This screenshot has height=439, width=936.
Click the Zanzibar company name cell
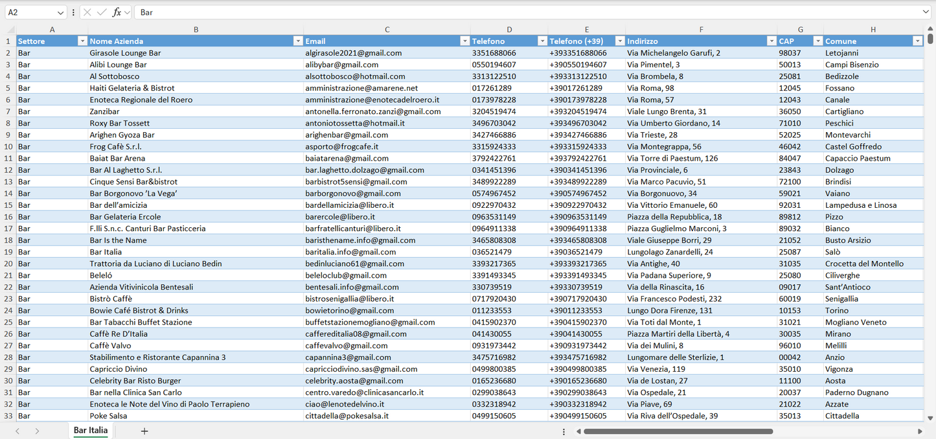click(196, 111)
